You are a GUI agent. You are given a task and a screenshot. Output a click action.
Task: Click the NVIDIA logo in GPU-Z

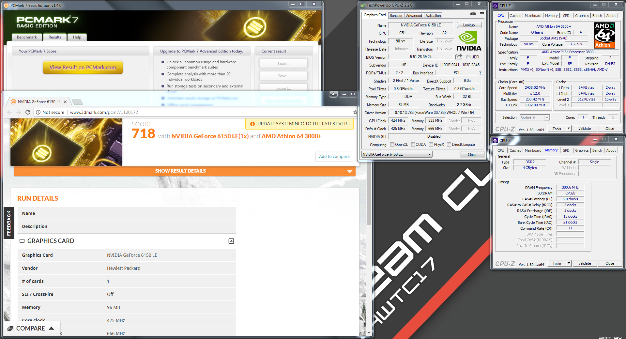[x=469, y=41]
